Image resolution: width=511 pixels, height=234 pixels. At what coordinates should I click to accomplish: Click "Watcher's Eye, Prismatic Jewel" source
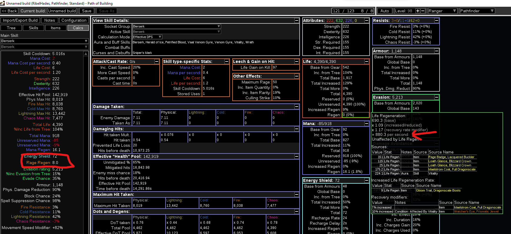tap(476, 211)
